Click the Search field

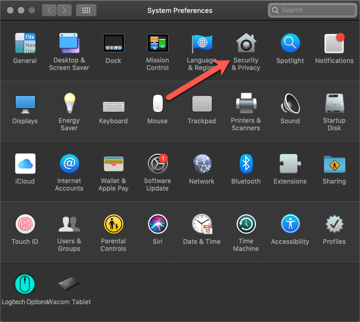click(x=313, y=10)
